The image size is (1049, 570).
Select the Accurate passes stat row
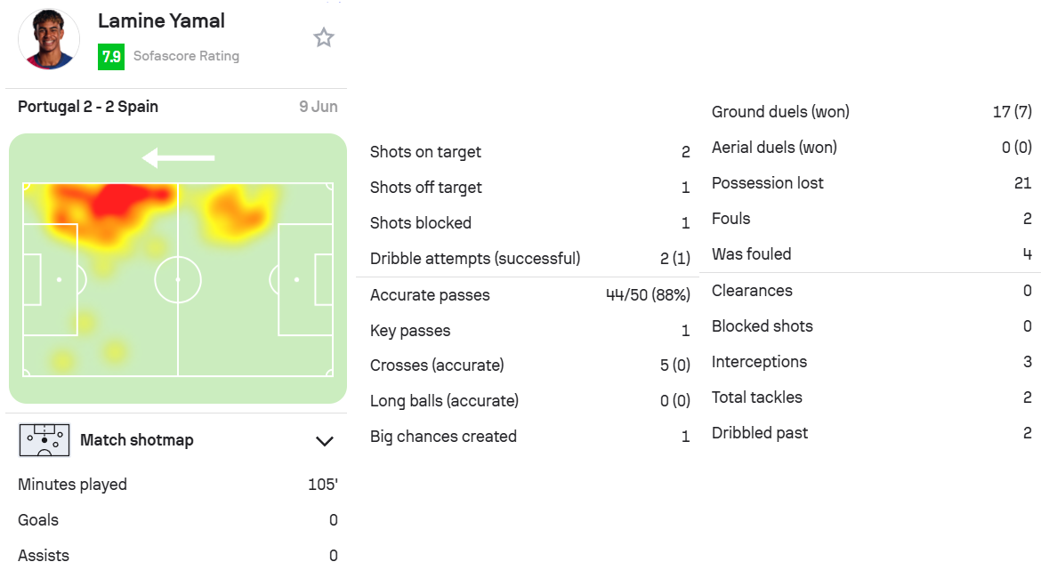click(530, 295)
